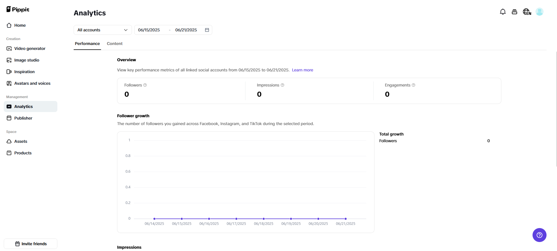Select the Analytics sidebar icon

tap(9, 106)
